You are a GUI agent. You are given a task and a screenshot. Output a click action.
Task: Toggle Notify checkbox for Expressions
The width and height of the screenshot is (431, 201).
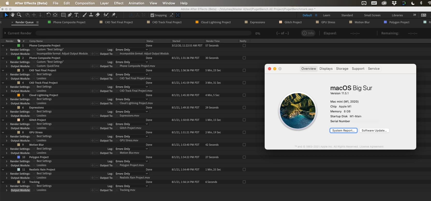point(244,107)
